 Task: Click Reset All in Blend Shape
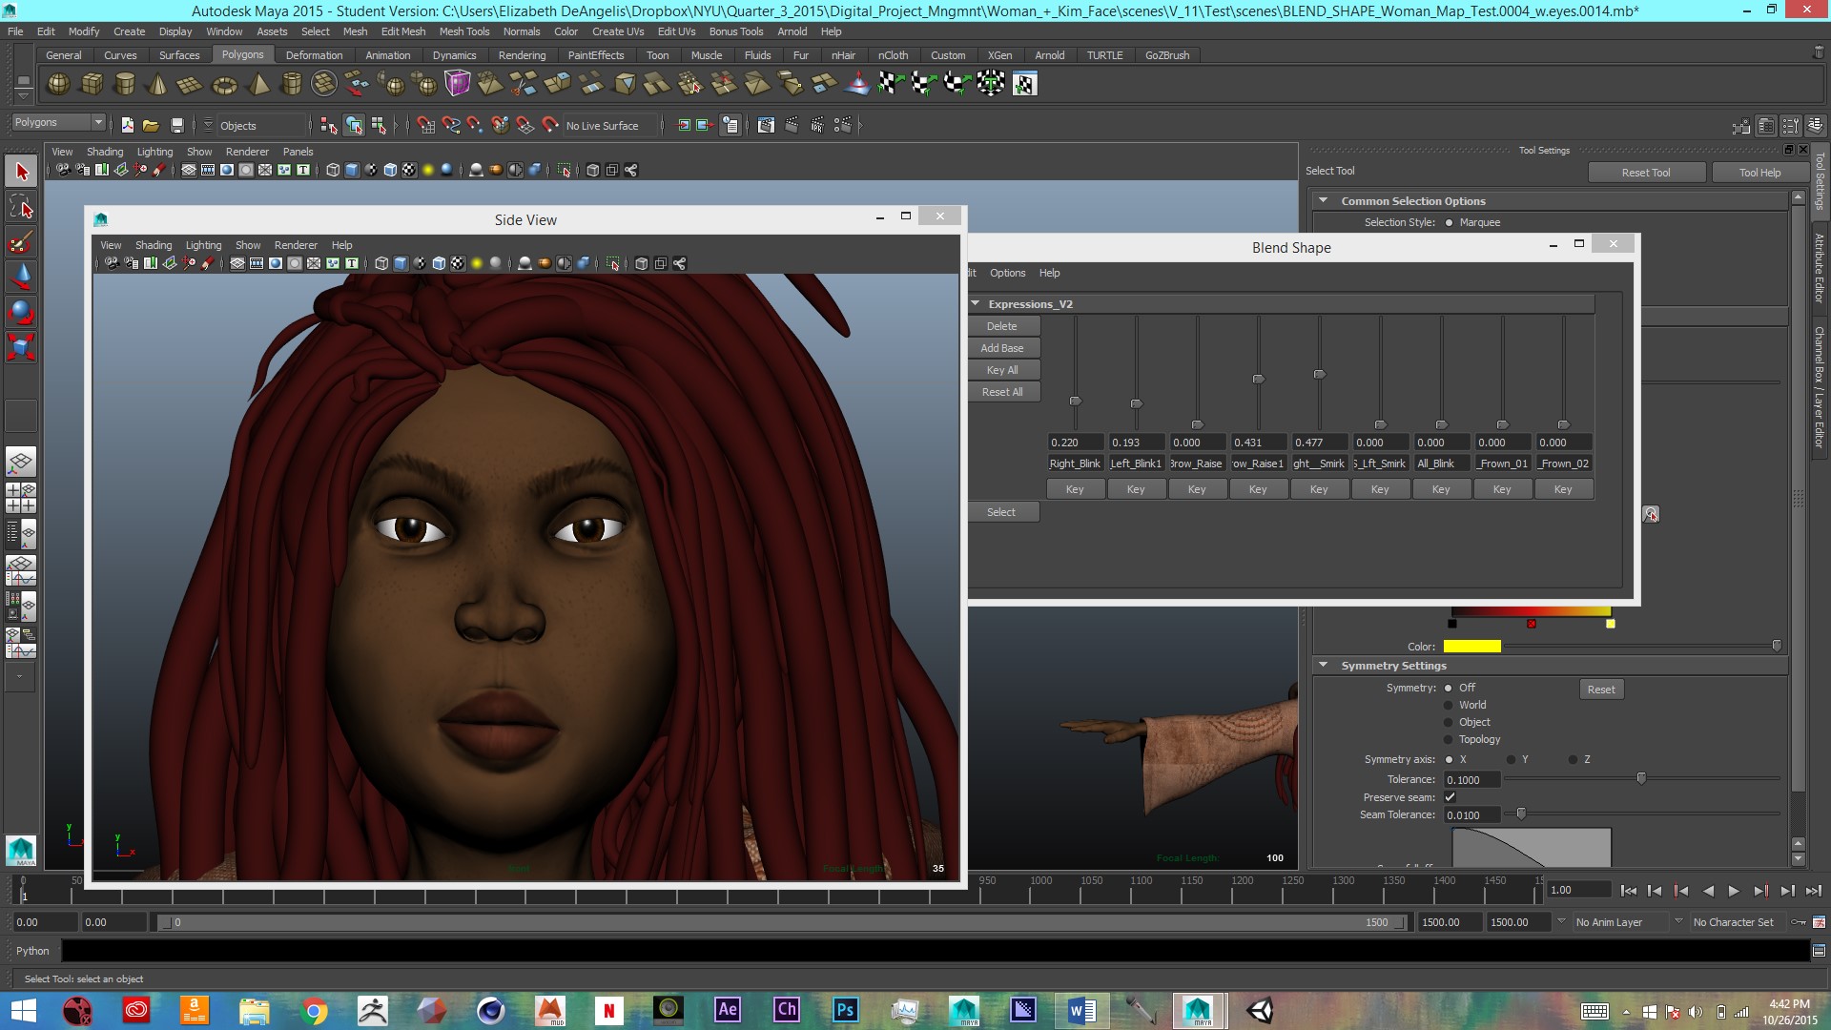1002,392
